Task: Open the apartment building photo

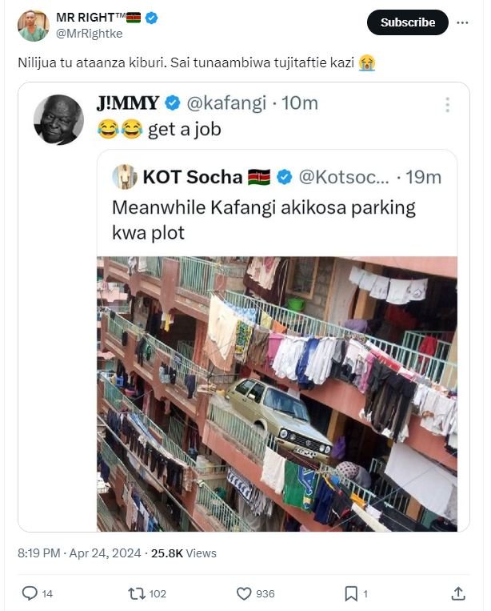Action: point(277,392)
